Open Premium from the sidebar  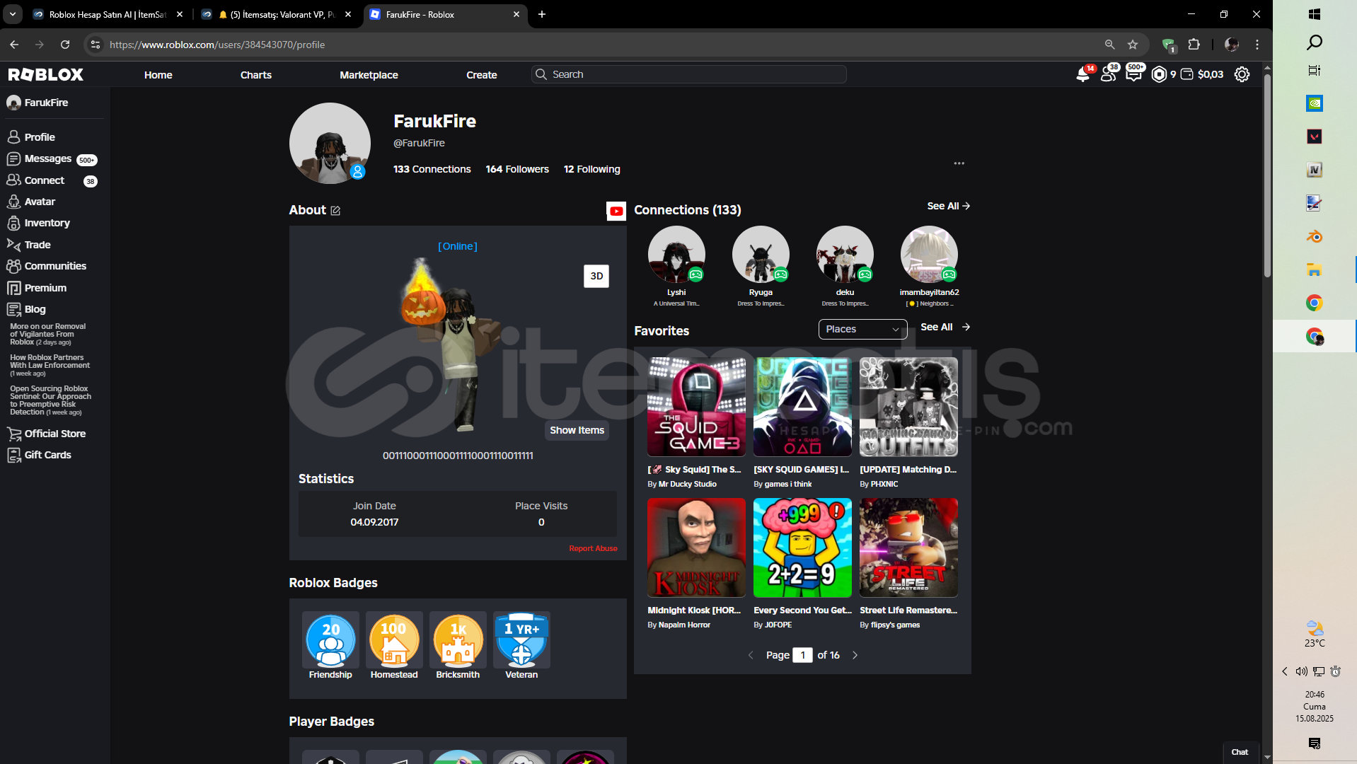45,288
